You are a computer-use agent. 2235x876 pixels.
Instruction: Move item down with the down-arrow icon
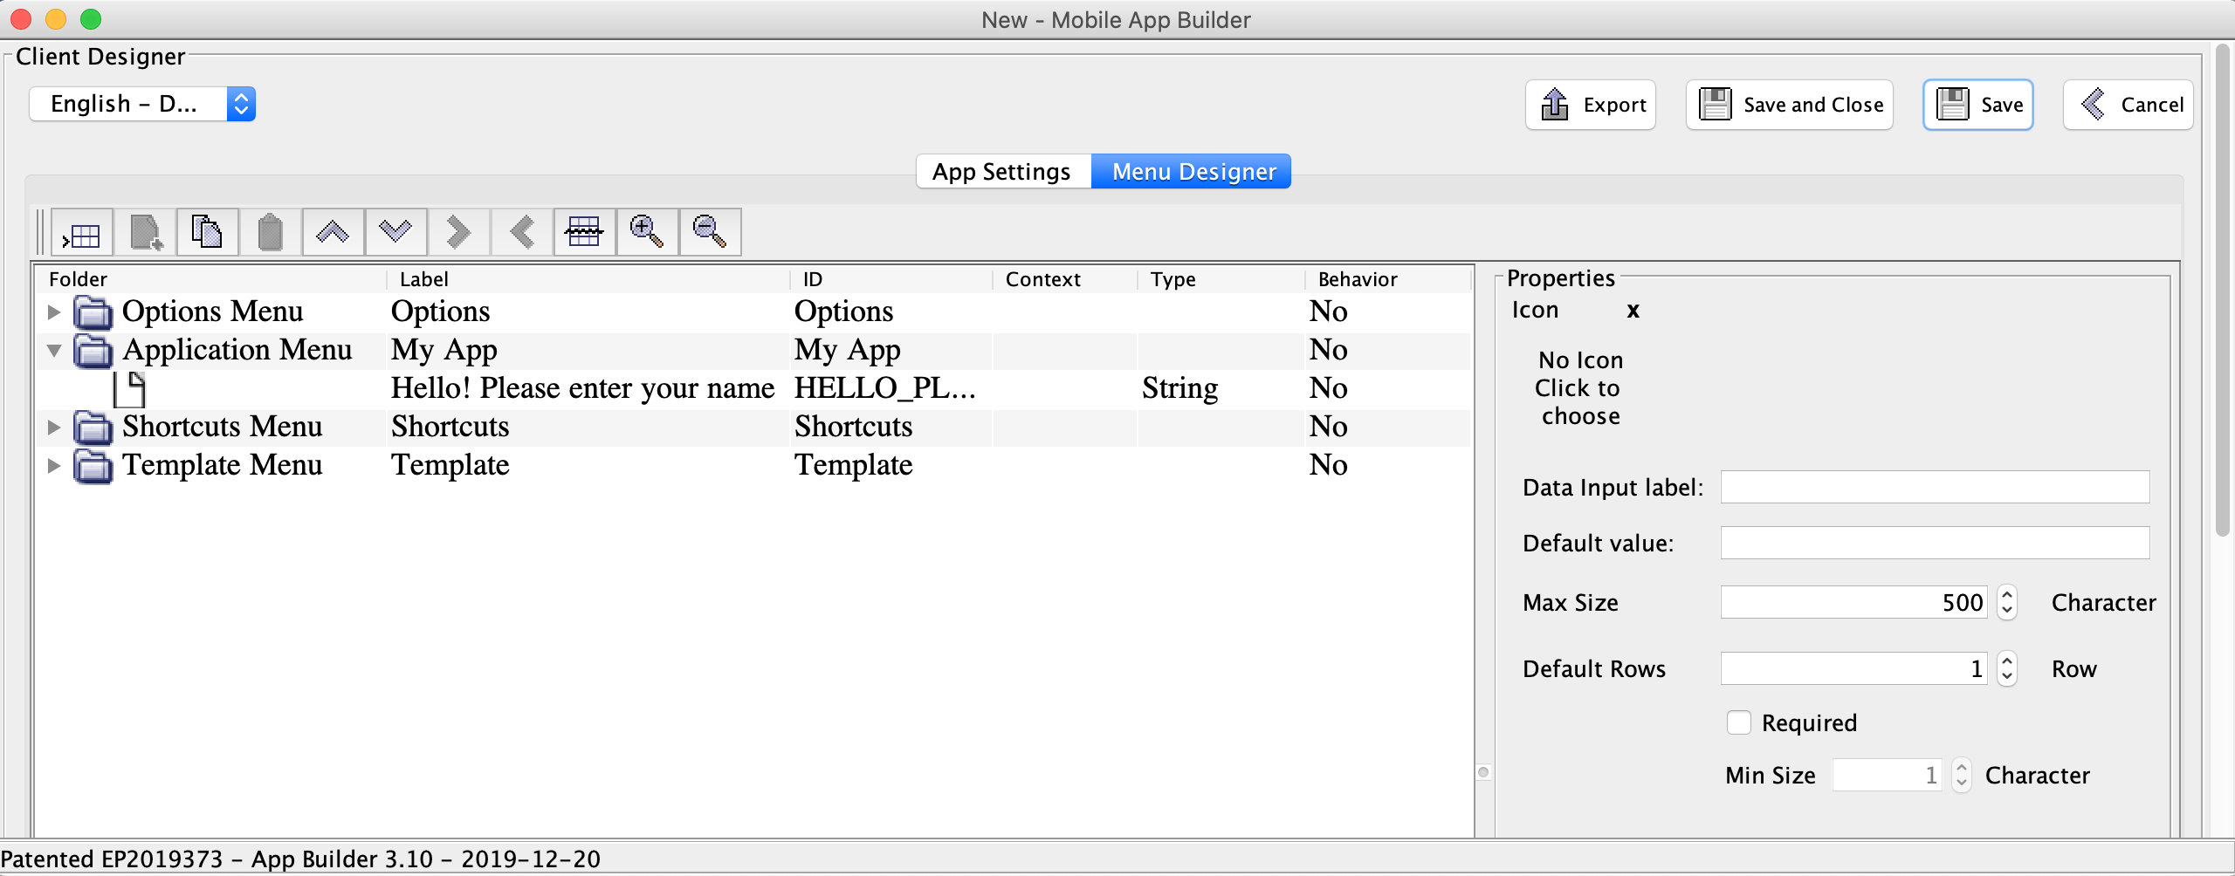(395, 233)
